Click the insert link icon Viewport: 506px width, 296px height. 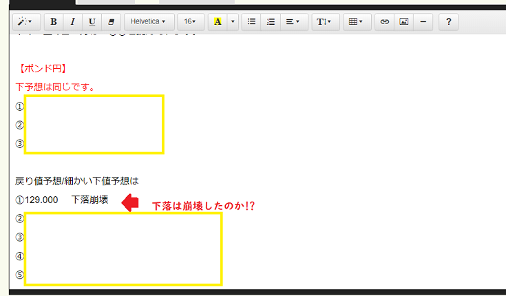384,21
